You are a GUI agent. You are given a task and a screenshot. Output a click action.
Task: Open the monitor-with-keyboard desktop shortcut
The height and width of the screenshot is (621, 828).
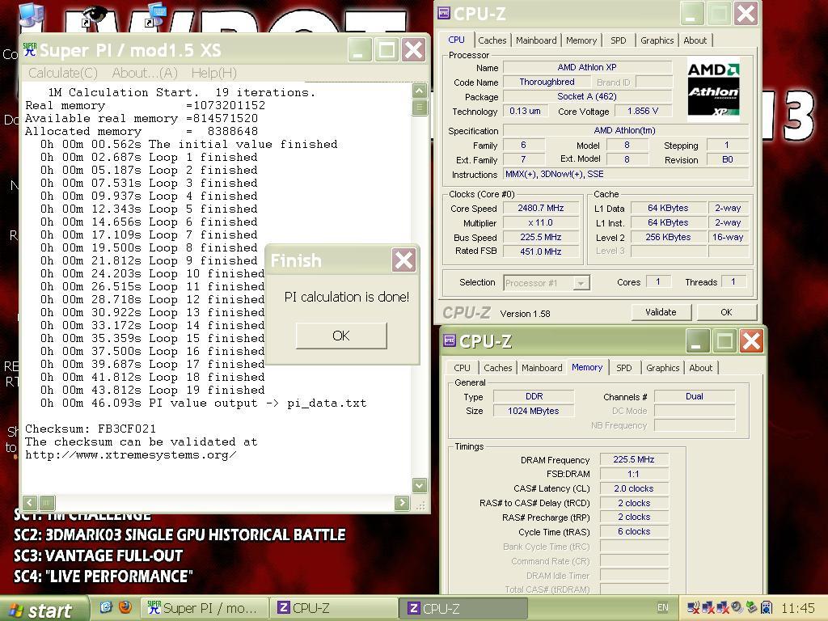157,14
